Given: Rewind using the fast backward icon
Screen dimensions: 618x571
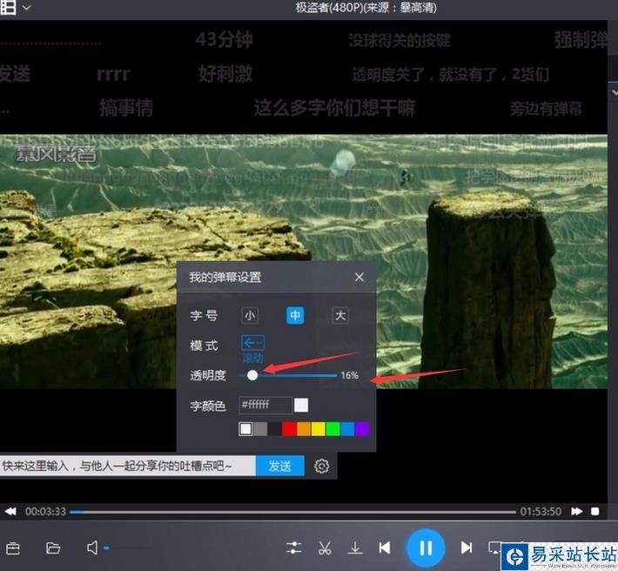Looking at the screenshot, I should (10, 512).
